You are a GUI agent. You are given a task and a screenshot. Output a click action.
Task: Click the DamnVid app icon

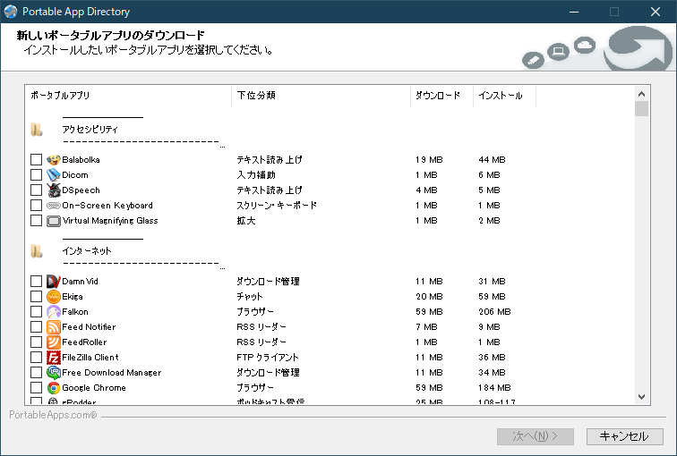point(54,282)
